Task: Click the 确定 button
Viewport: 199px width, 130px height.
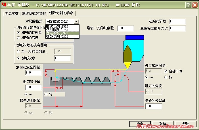Action: (140, 124)
